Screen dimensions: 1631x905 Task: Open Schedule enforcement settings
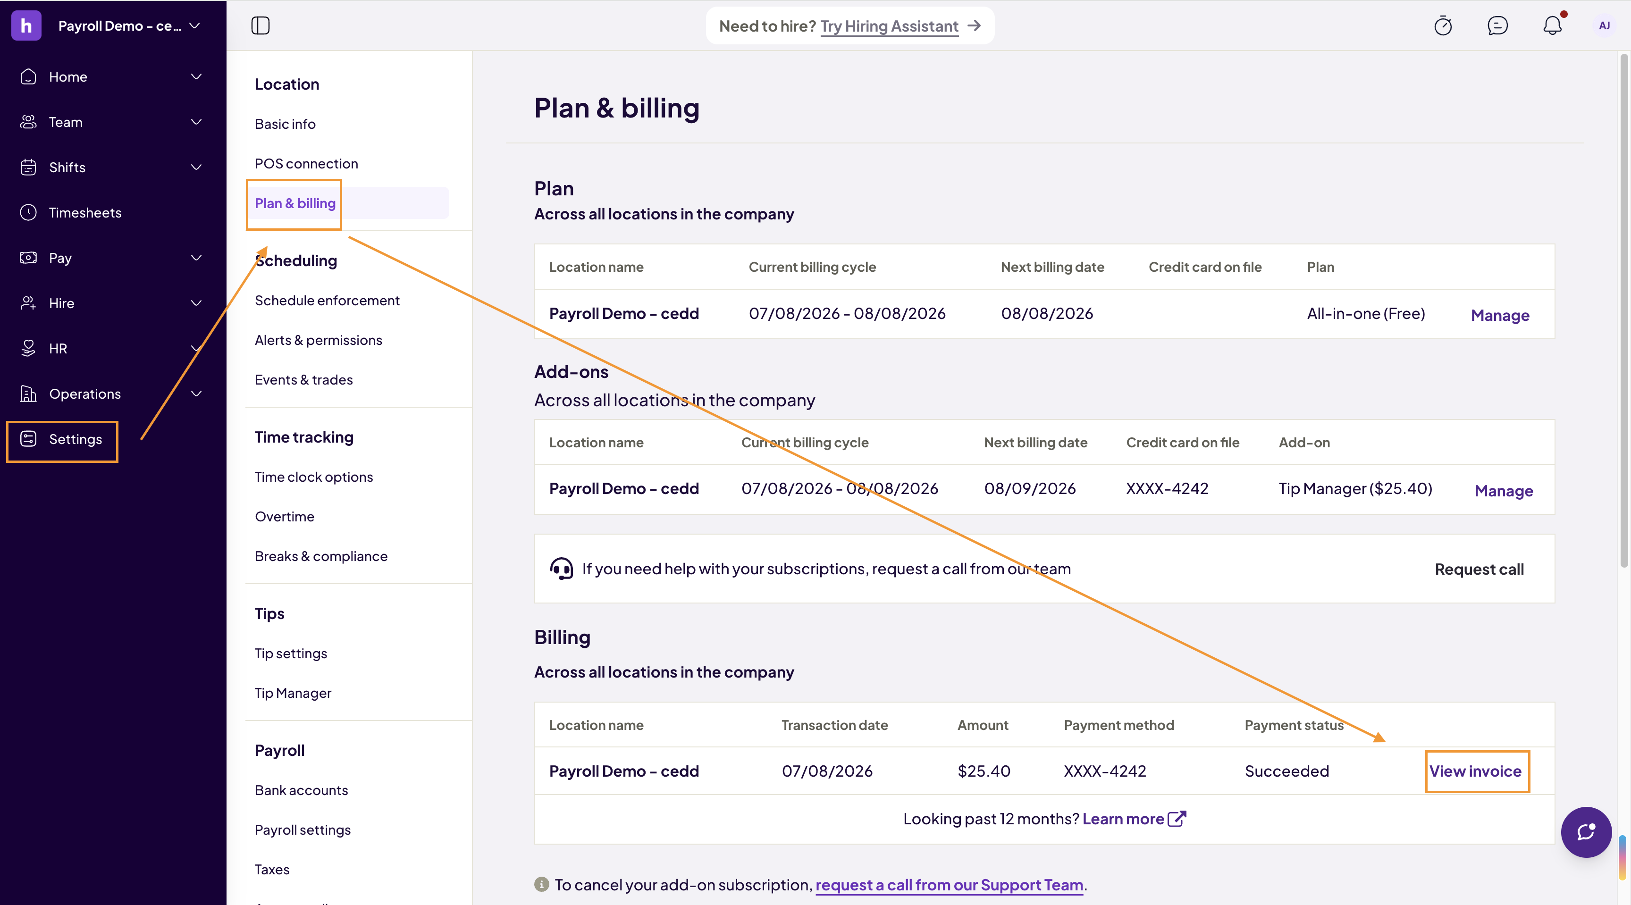pos(327,301)
